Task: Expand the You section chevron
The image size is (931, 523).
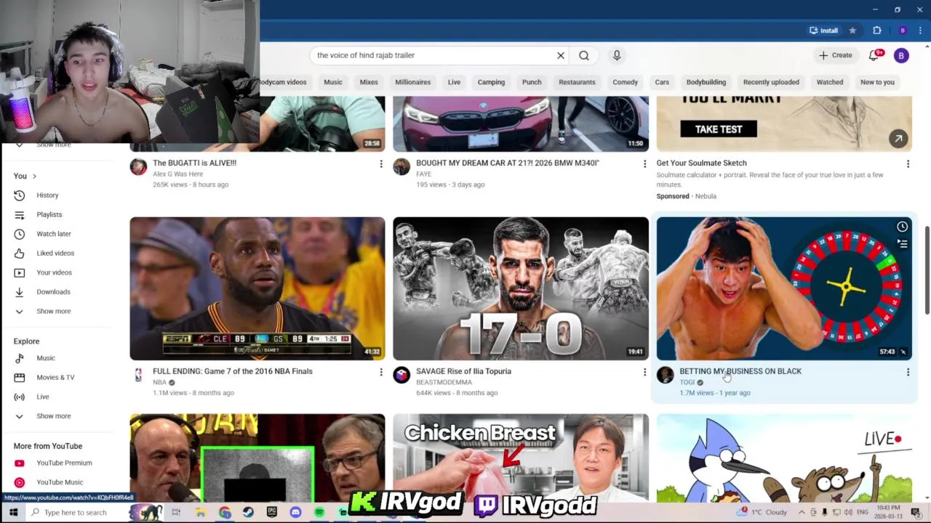Action: point(34,177)
